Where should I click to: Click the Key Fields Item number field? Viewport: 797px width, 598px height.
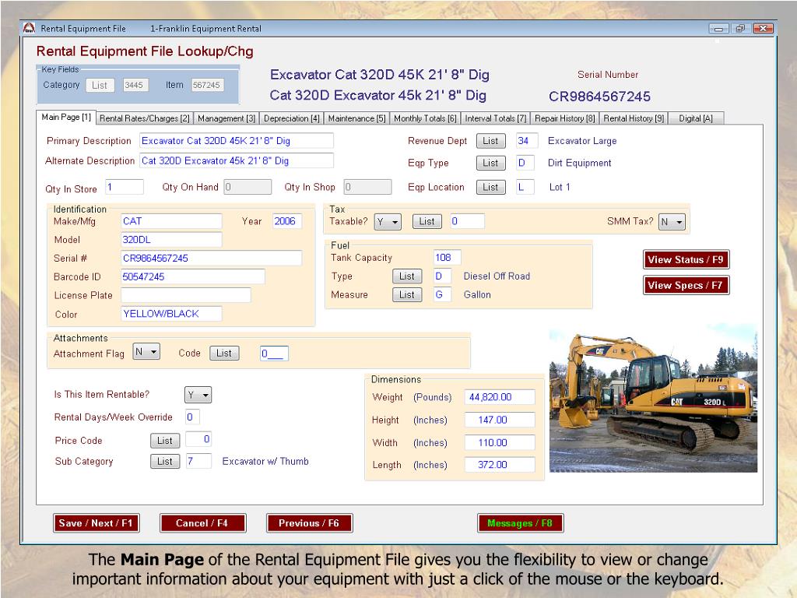tap(207, 85)
